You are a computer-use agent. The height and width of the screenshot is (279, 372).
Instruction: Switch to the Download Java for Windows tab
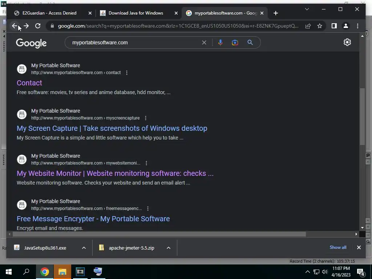[x=136, y=13]
